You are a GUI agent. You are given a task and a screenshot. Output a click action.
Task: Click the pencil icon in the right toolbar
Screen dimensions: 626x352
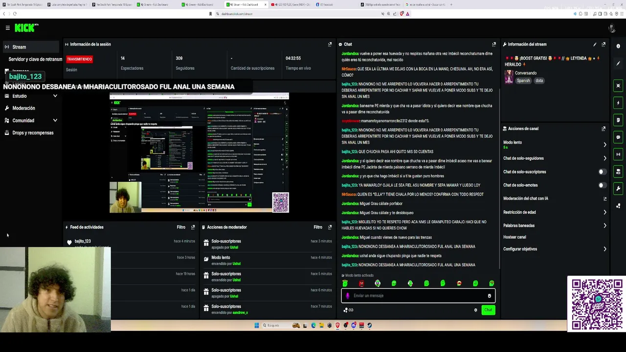(x=618, y=64)
